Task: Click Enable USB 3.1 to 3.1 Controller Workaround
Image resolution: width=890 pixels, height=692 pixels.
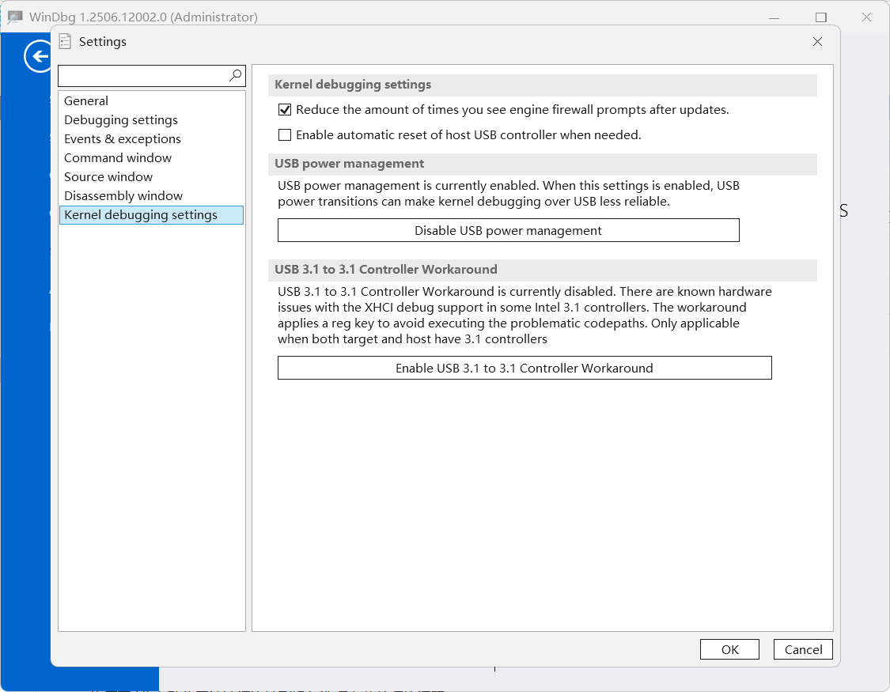Action: click(525, 368)
